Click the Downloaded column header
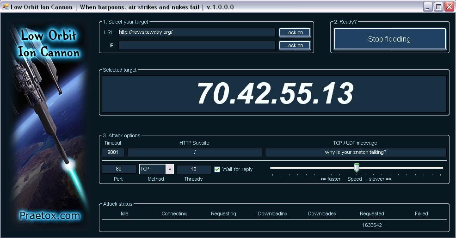This screenshot has height=238, width=456. 322,214
